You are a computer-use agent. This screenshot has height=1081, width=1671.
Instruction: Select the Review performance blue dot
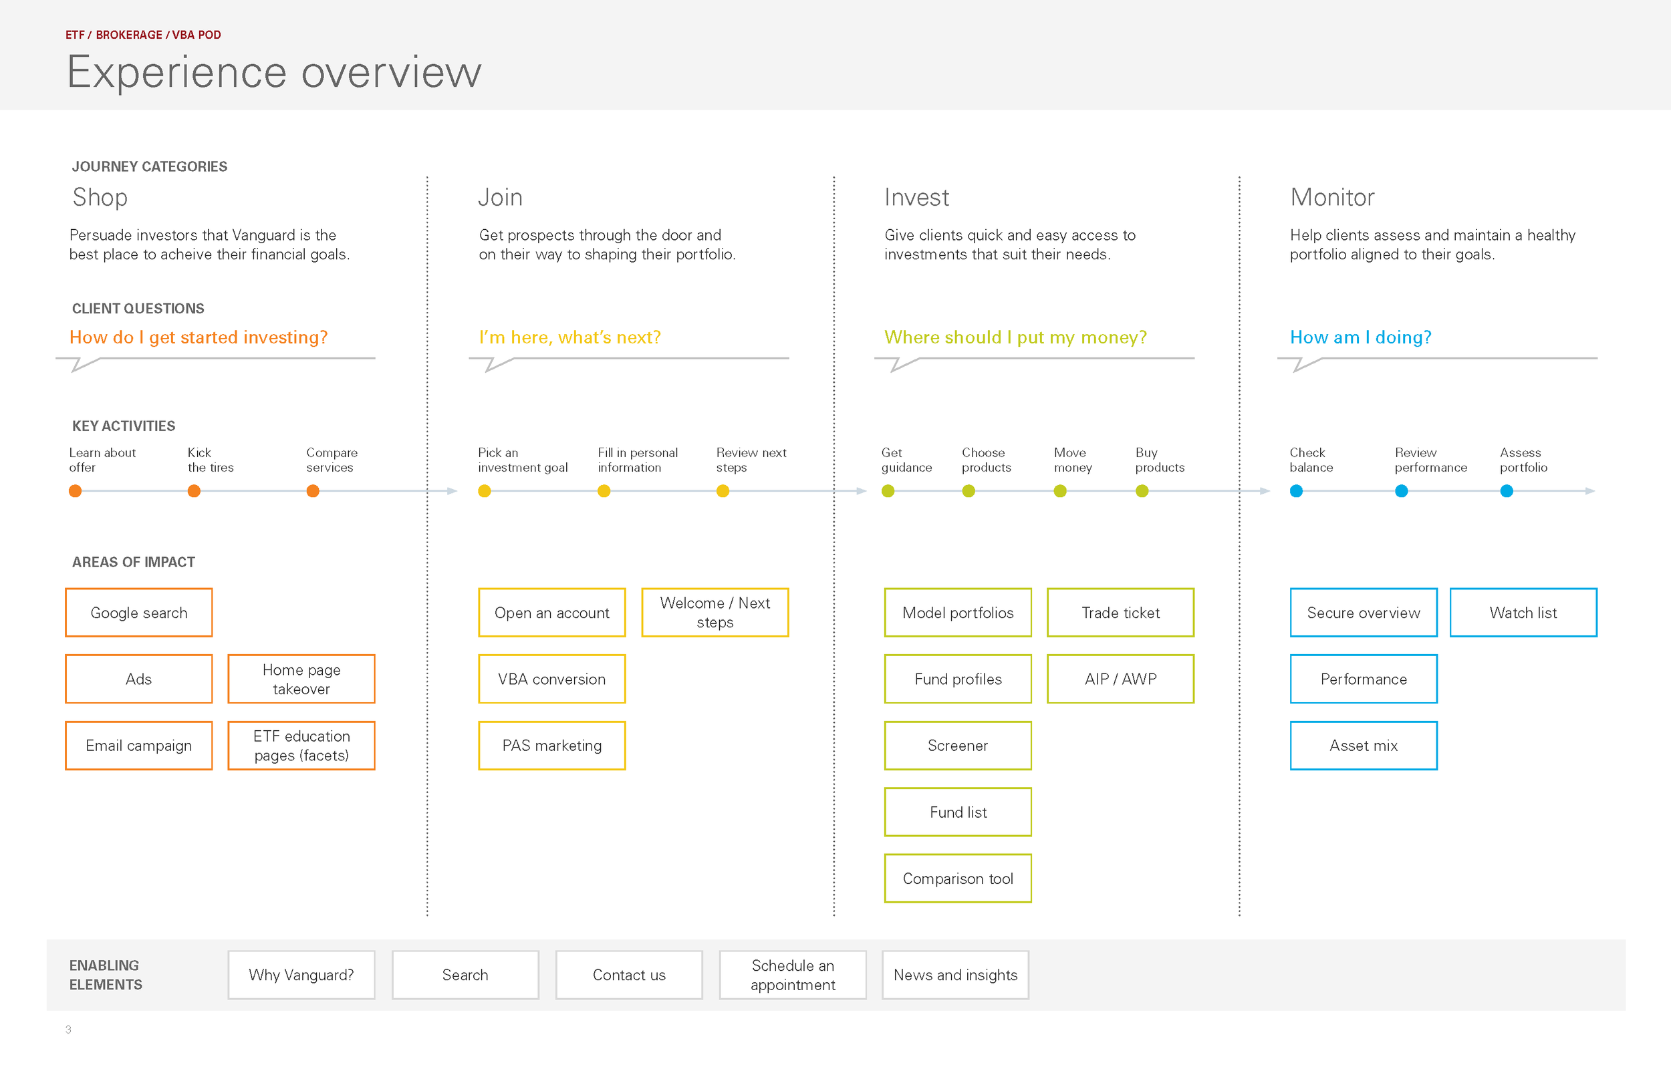(x=1402, y=491)
